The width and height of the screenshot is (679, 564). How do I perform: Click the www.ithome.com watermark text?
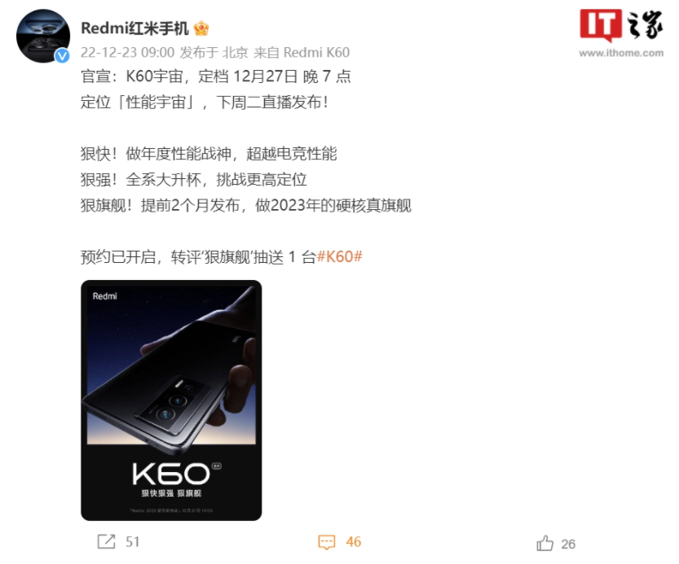[x=621, y=53]
